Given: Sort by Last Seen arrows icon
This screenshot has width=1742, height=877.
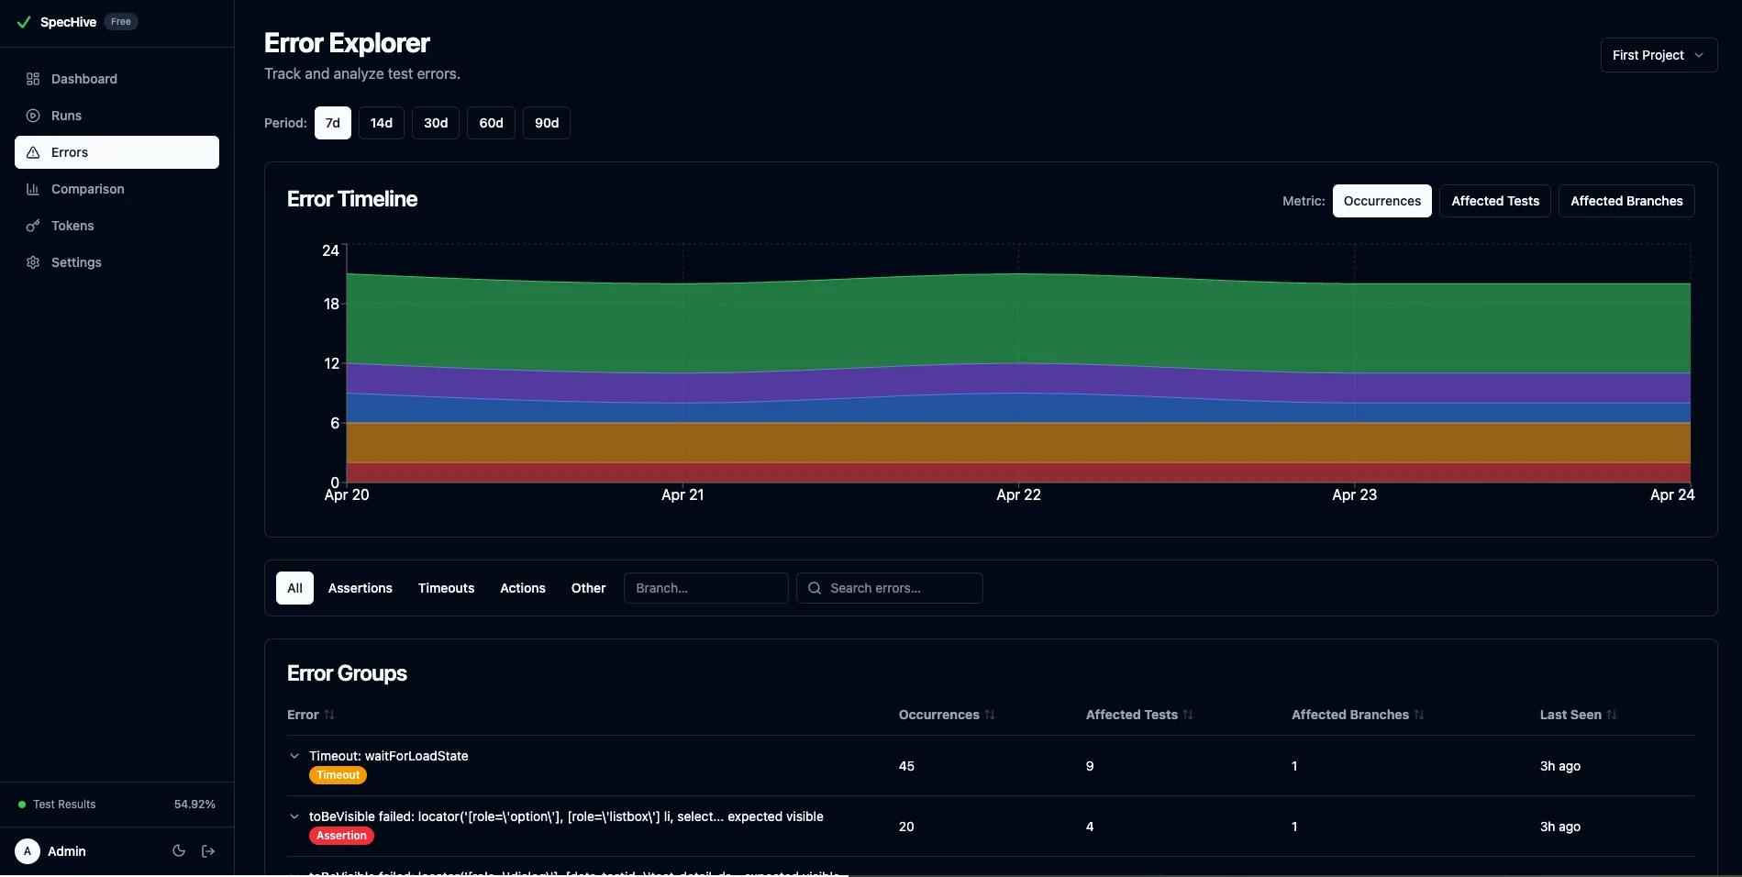Looking at the screenshot, I should (1612, 715).
